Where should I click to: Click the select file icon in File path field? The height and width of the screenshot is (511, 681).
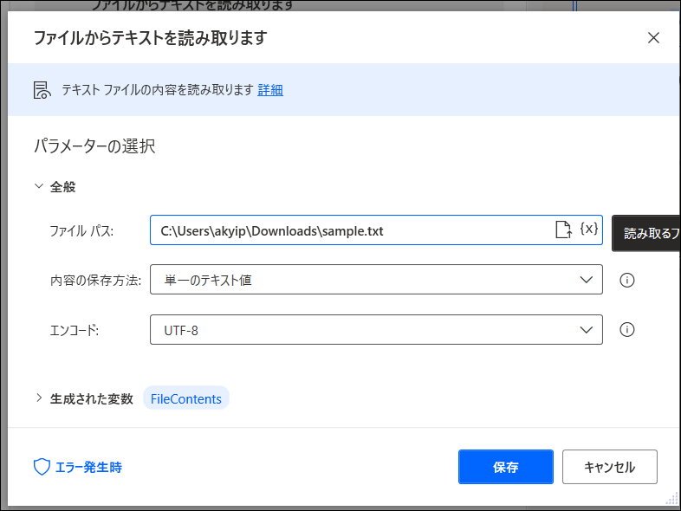pos(564,230)
